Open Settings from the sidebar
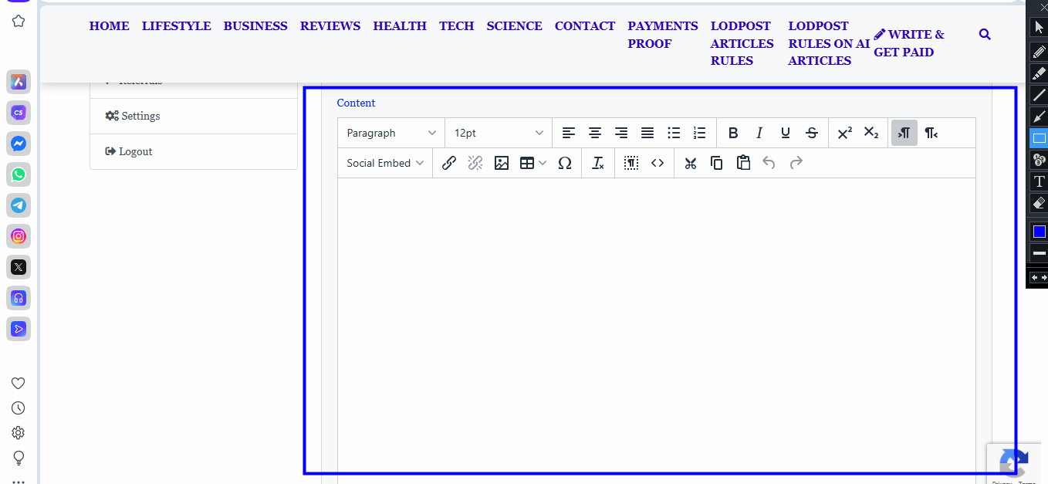 (x=140, y=116)
